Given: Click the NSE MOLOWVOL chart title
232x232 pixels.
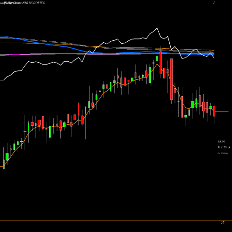Looking at the screenshot, I should [x=34, y=3].
